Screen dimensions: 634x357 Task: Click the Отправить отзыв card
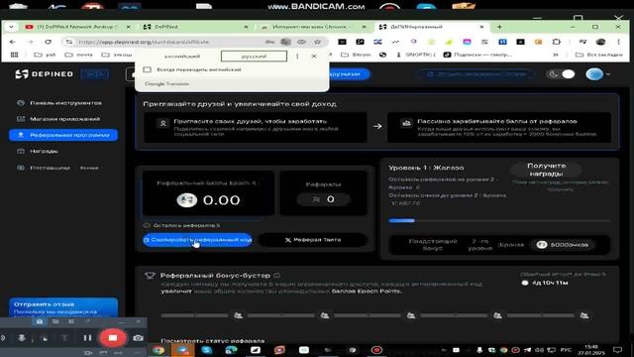pyautogui.click(x=63, y=307)
